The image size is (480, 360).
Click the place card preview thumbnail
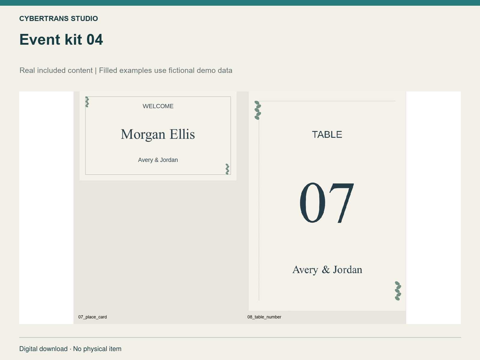pos(158,136)
